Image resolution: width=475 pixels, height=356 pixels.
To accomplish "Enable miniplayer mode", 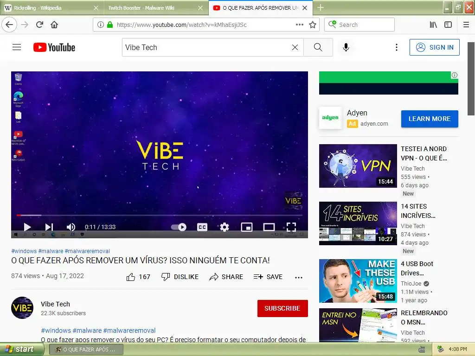I will pos(247,227).
